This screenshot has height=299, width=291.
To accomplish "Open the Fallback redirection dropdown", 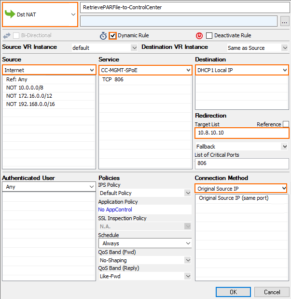I will pyautogui.click(x=242, y=147).
